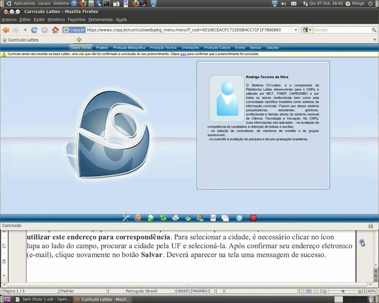Click into the Google search field

click(x=342, y=30)
